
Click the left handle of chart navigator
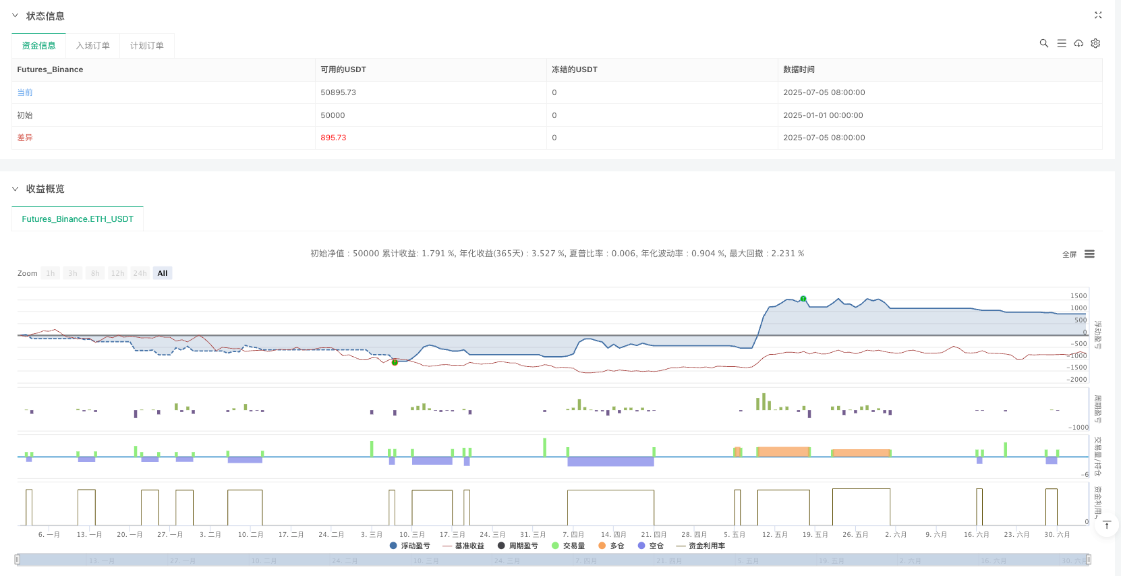18,559
